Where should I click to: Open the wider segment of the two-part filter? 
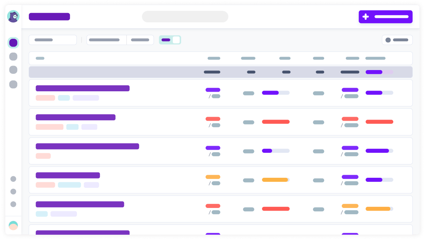click(x=106, y=40)
